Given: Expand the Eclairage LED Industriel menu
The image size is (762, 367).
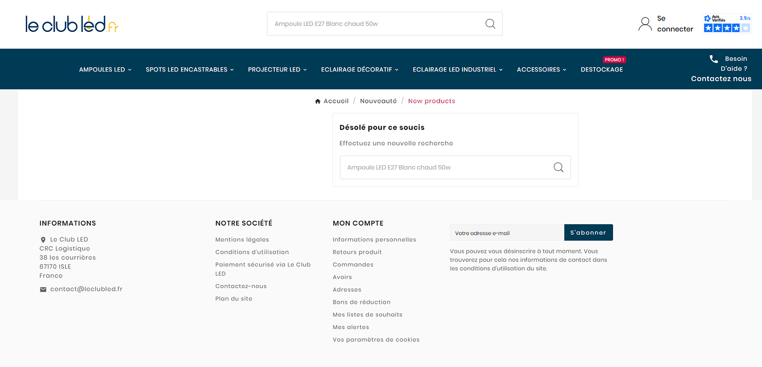Looking at the screenshot, I should (458, 69).
